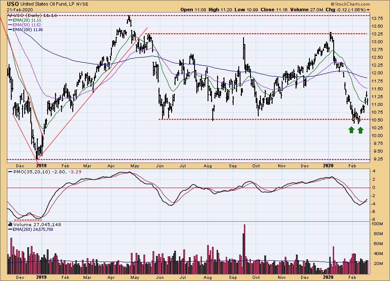Click the Apr label under the price chart
390x281 pixels.
pos(111,166)
